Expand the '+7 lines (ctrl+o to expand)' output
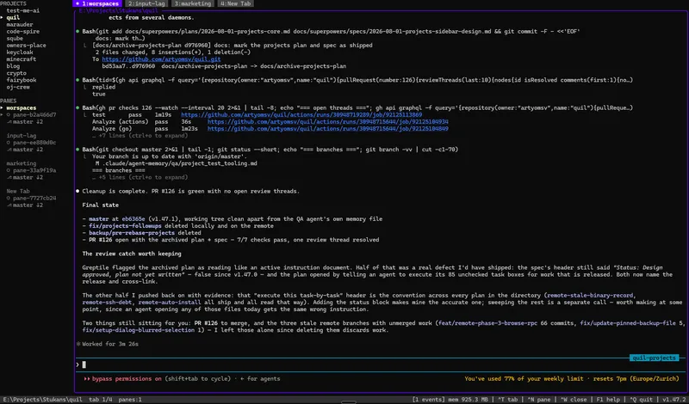Screen dimensions: 689x404 (140, 136)
